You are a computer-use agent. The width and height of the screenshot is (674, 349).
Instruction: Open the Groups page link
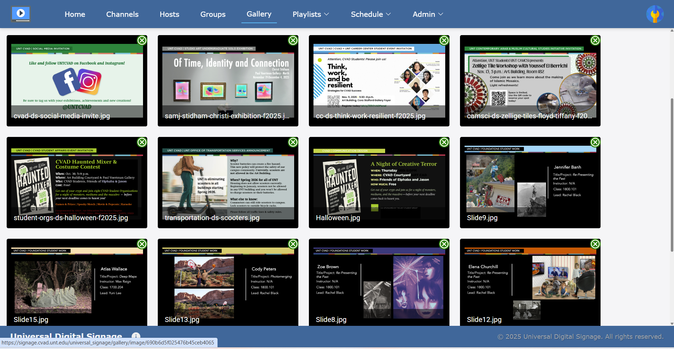pos(213,14)
